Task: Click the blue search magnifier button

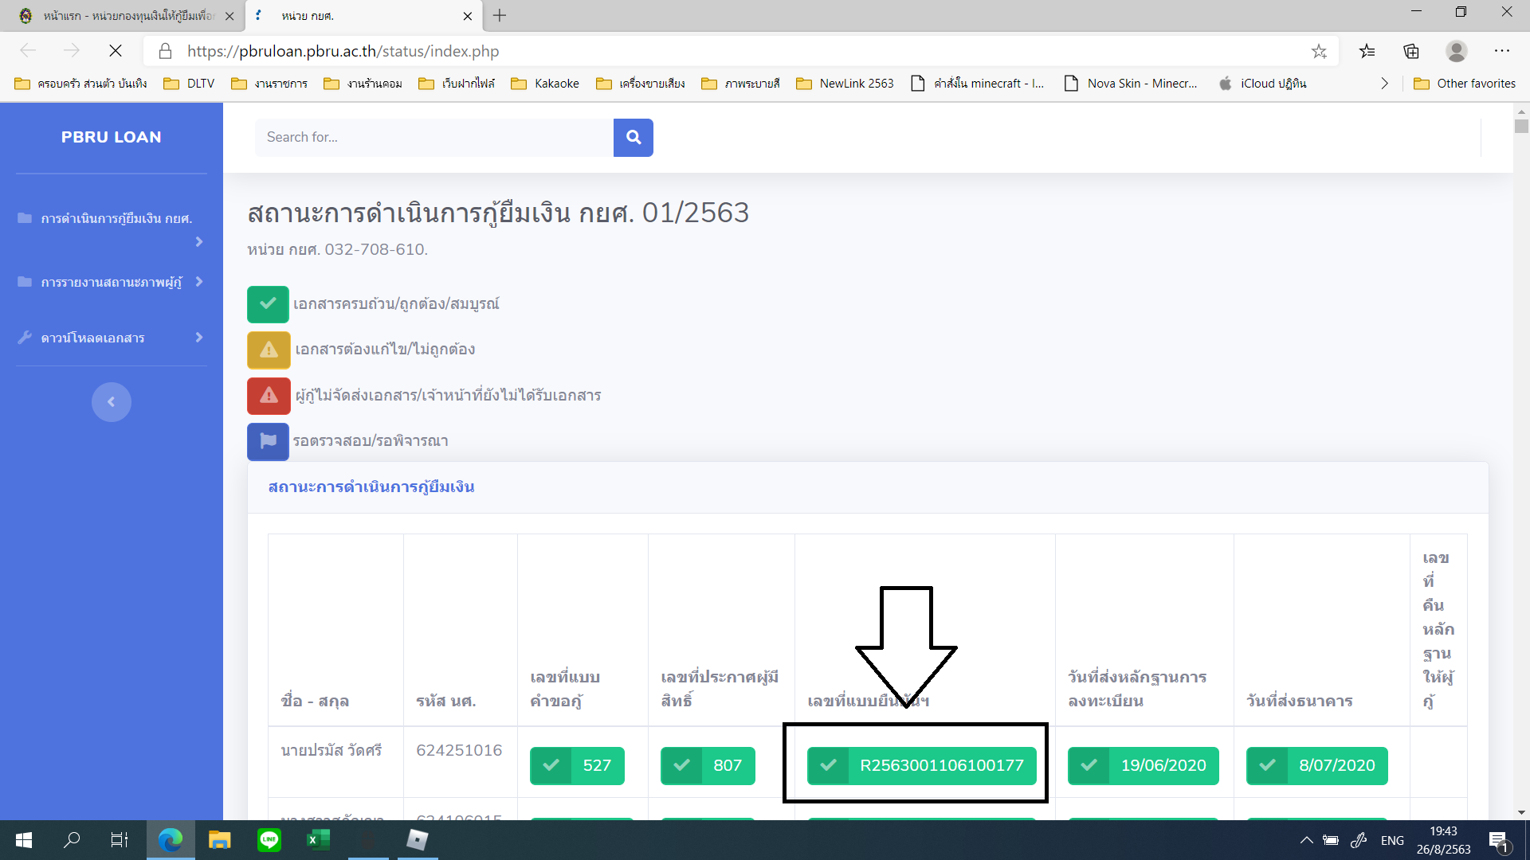Action: coord(633,137)
